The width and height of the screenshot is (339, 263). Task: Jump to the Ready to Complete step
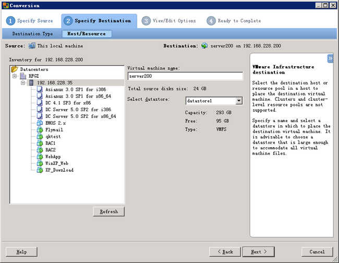coord(234,21)
